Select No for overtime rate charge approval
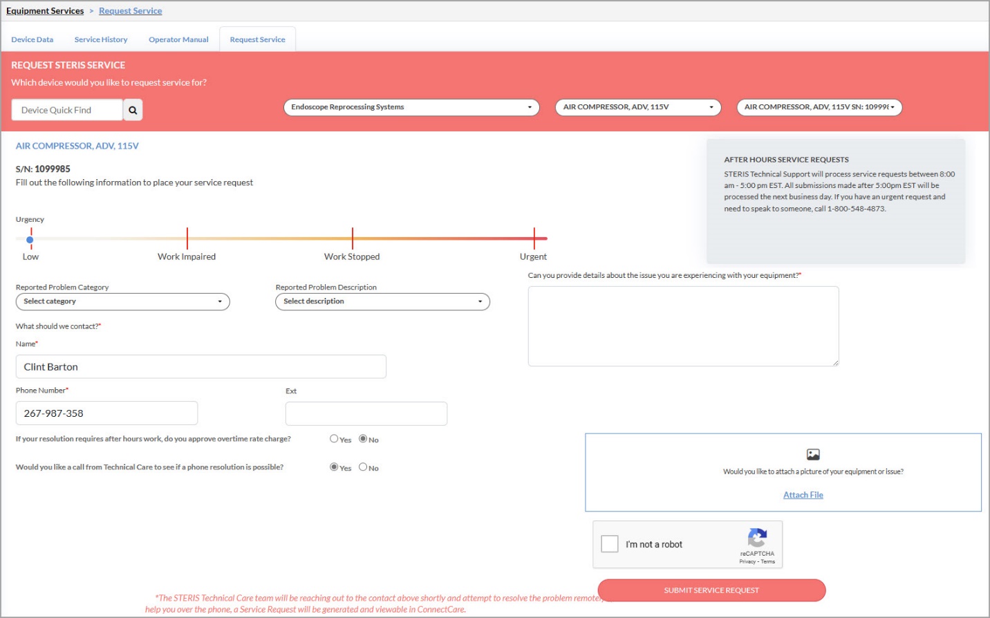 [x=363, y=439]
